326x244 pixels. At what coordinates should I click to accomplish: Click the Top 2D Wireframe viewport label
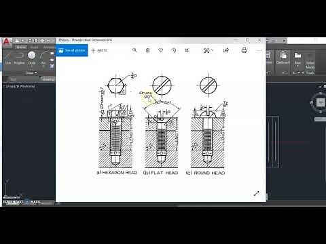pos(20,86)
